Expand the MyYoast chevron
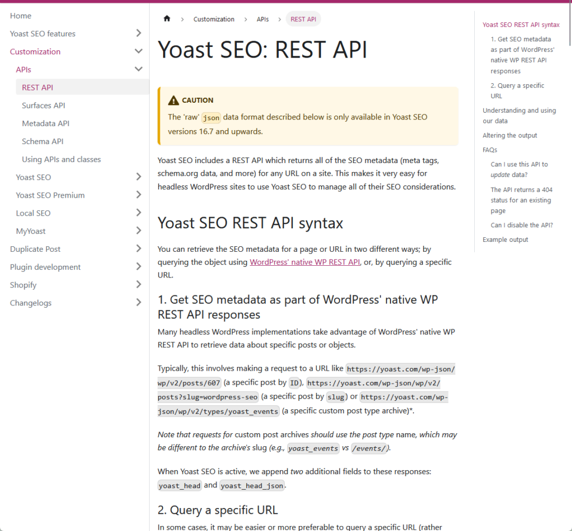Screen dimensions: 572x531 (x=139, y=231)
